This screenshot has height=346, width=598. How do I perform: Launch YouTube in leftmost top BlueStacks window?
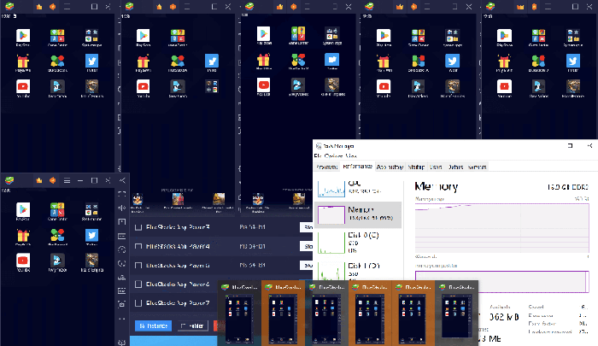coord(23,86)
